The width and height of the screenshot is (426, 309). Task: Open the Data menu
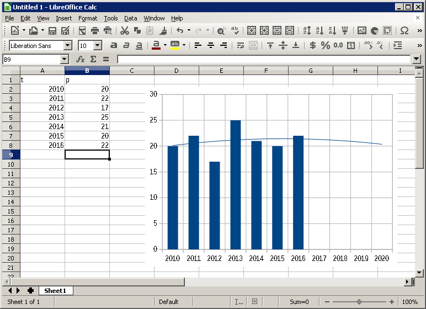(130, 18)
